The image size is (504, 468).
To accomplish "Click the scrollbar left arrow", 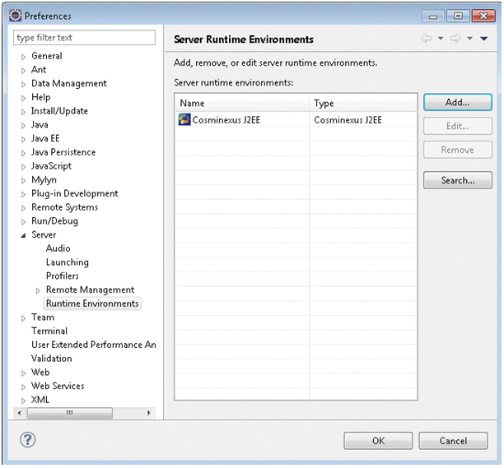I will click(20, 413).
